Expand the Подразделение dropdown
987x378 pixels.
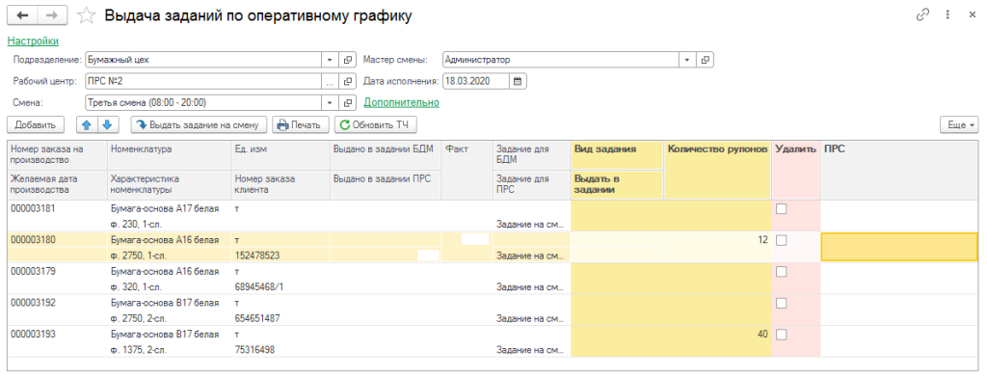tap(331, 60)
